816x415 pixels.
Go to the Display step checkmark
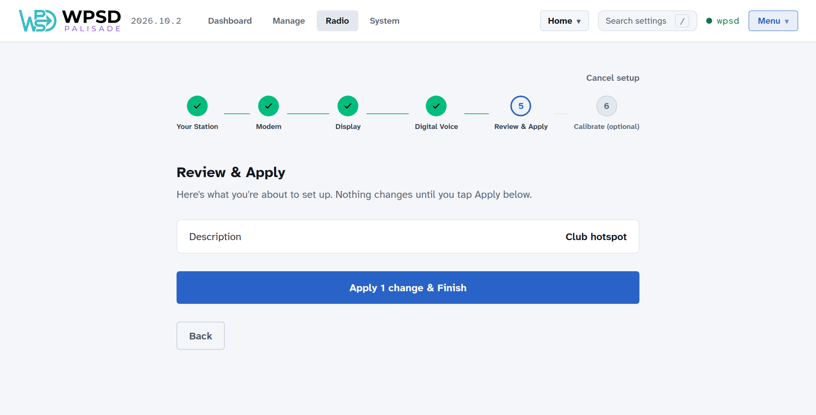coord(348,106)
